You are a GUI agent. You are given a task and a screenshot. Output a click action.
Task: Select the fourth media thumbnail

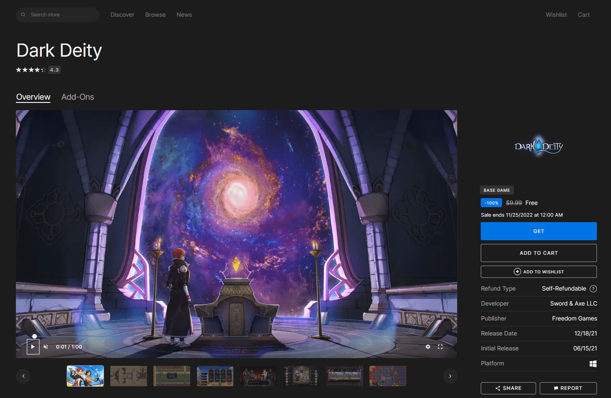click(x=215, y=376)
